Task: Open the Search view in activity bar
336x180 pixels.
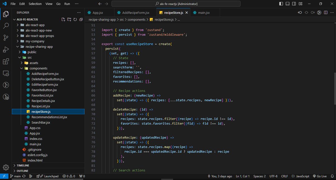Action: coord(6,26)
